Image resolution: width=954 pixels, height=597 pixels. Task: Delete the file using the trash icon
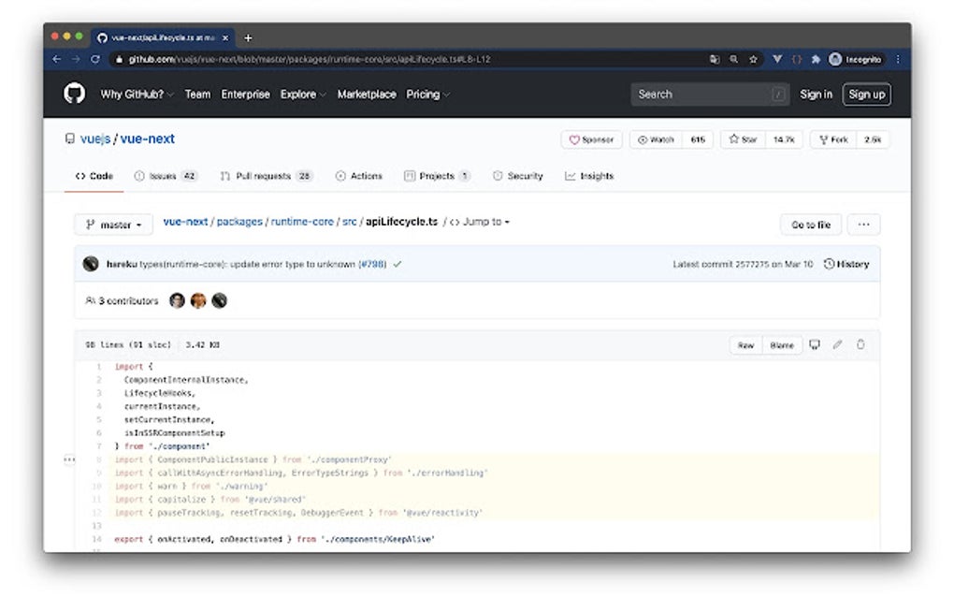click(x=860, y=344)
